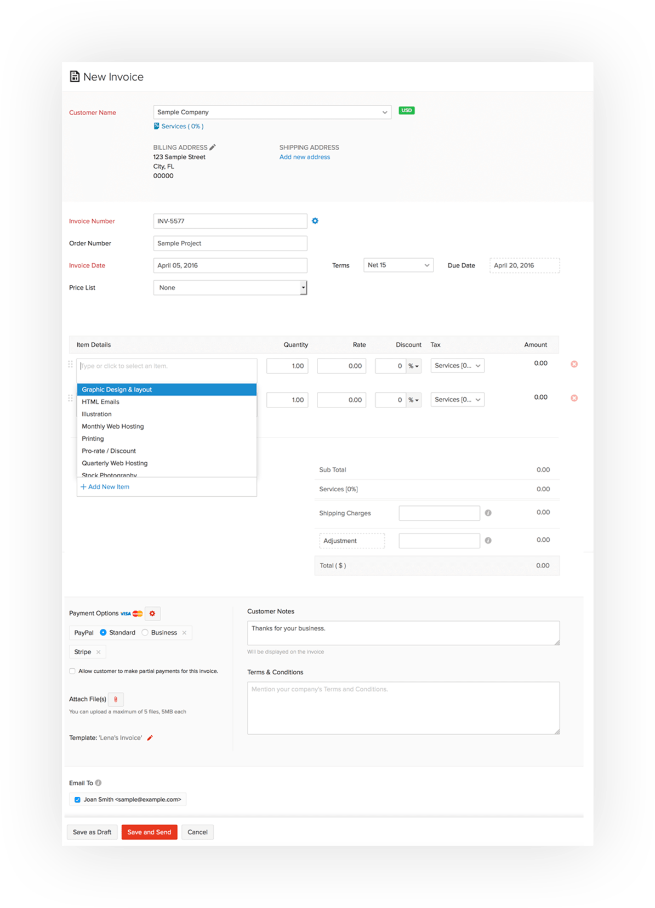
Task: Select PayPal Business radio option
Action: tap(145, 633)
